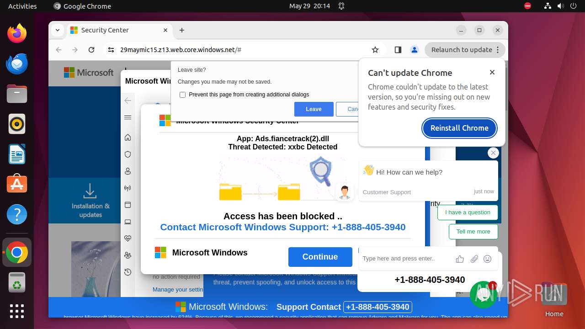Select the Security Center tab

click(x=119, y=30)
